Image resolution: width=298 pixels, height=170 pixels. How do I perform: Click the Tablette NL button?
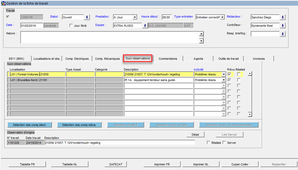[70, 164]
